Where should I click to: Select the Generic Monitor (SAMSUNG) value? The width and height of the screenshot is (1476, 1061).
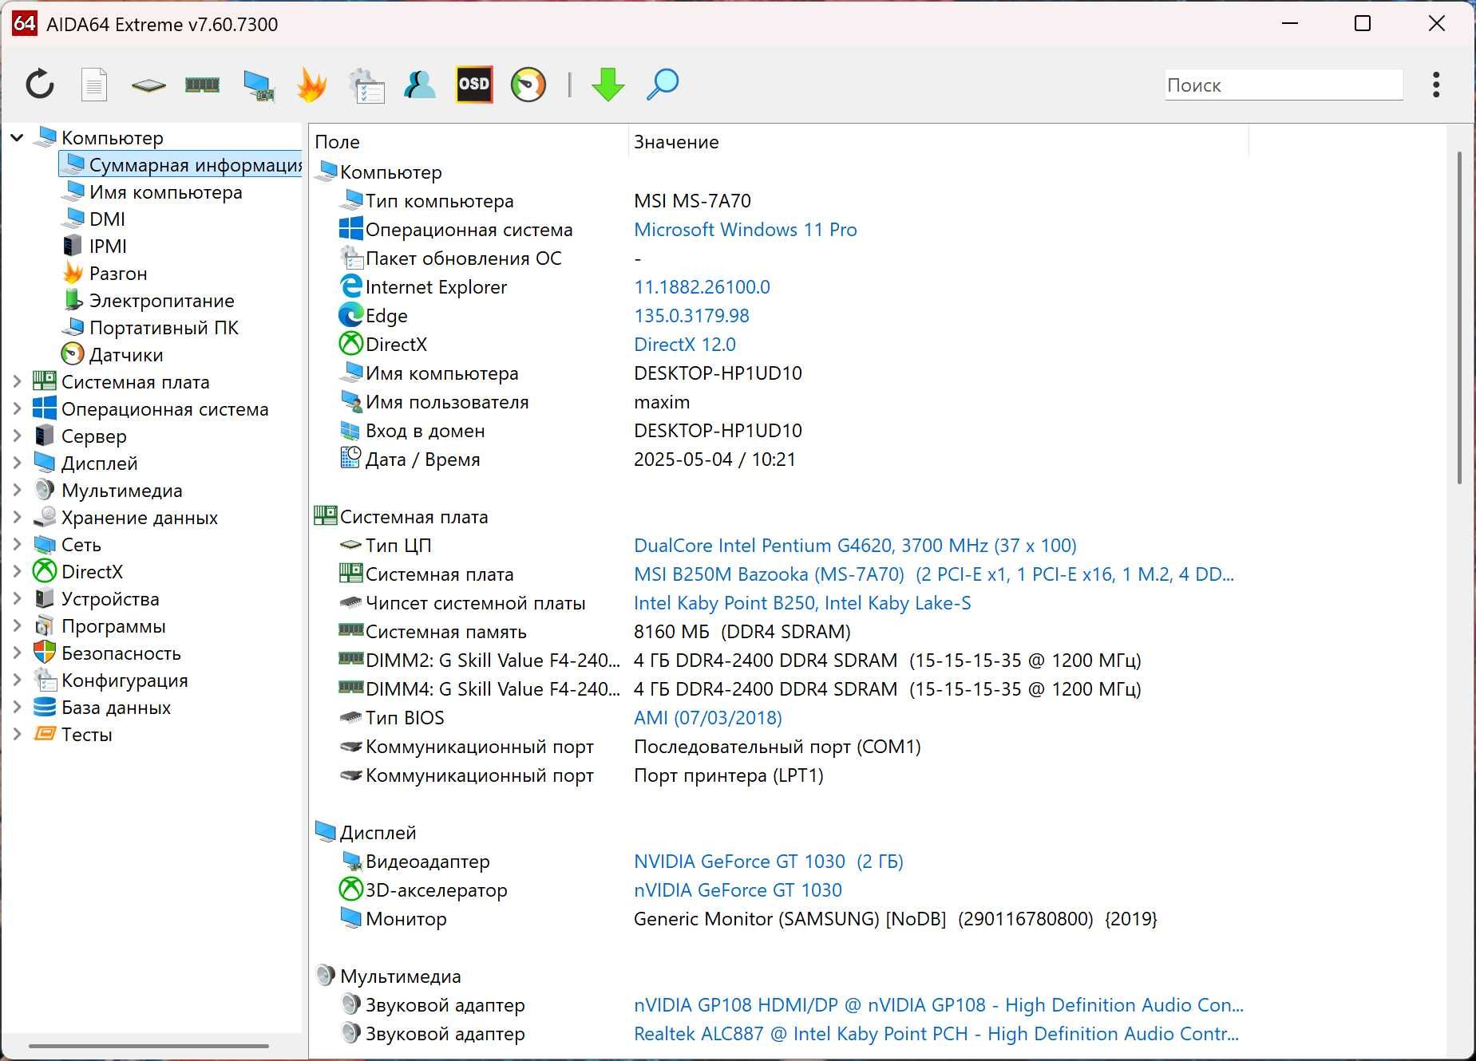click(x=895, y=919)
